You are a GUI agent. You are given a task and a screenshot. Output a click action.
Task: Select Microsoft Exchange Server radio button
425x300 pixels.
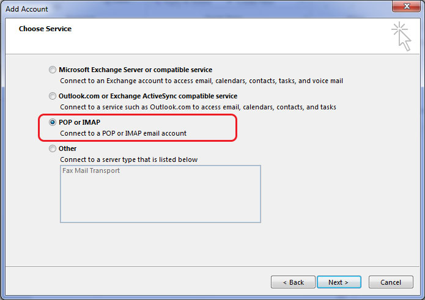click(x=53, y=70)
